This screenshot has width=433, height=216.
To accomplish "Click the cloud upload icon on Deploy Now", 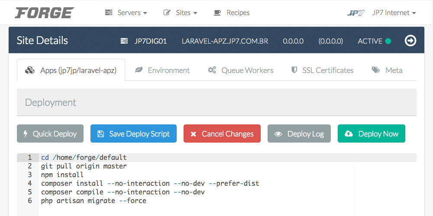I will pyautogui.click(x=349, y=134).
